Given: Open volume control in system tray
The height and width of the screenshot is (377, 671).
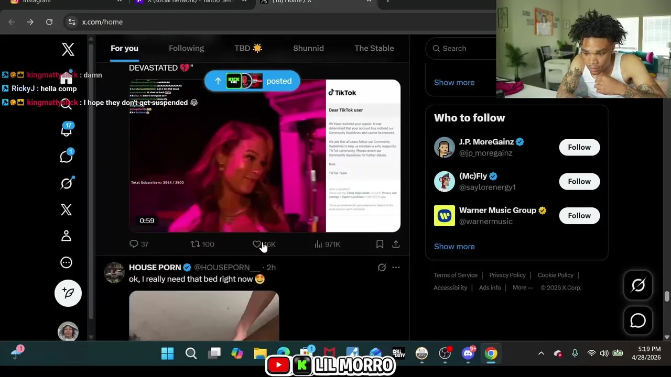Looking at the screenshot, I should (x=604, y=354).
